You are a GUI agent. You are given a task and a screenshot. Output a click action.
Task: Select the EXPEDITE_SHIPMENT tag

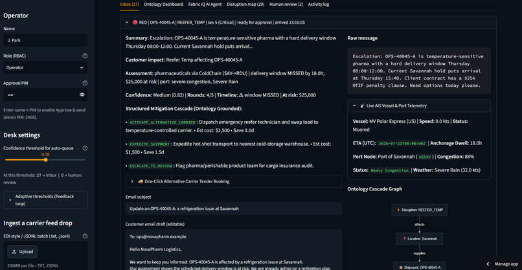(150, 144)
